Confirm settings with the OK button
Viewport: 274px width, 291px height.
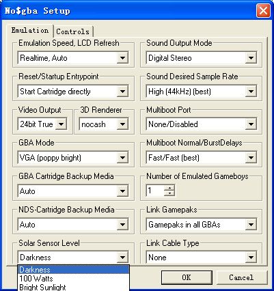pyautogui.click(x=187, y=277)
